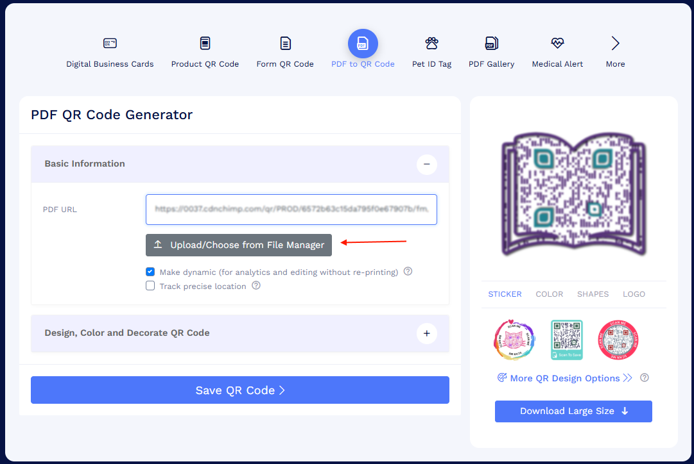This screenshot has height=464, width=694.
Task: Select the red circular Scan Me sticker
Action: [x=618, y=340]
